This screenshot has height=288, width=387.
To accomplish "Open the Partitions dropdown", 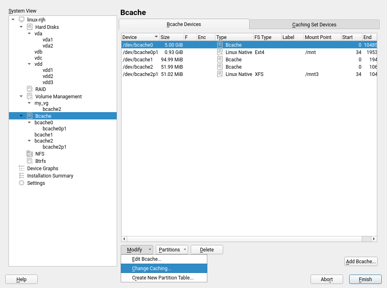I will tap(172, 249).
